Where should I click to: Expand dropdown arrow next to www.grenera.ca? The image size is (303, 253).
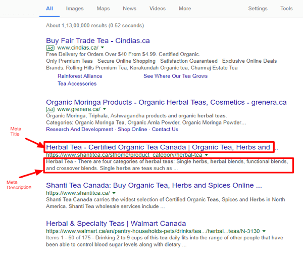(x=105, y=109)
